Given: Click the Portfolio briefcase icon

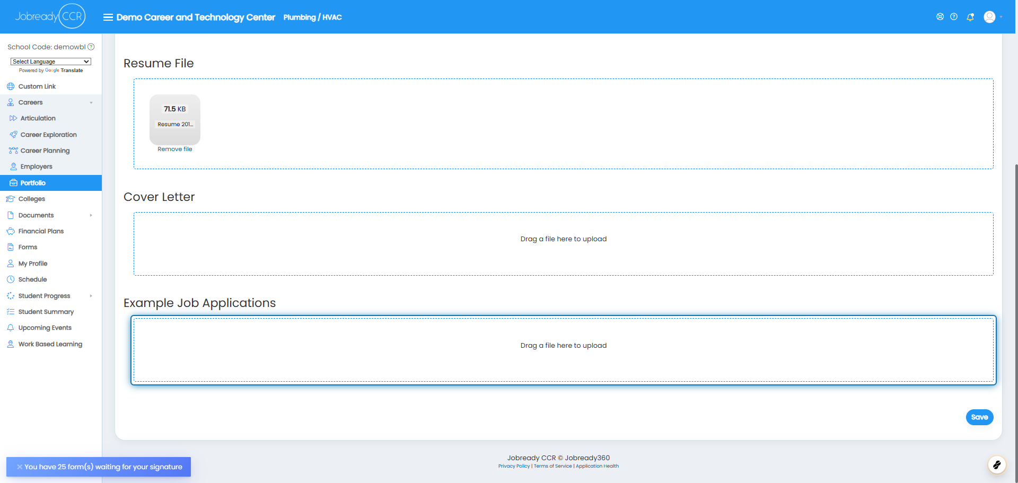Looking at the screenshot, I should tap(13, 183).
